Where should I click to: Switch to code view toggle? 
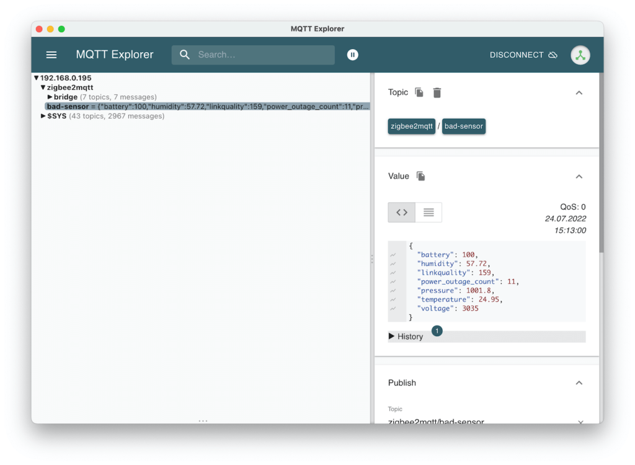coord(402,212)
